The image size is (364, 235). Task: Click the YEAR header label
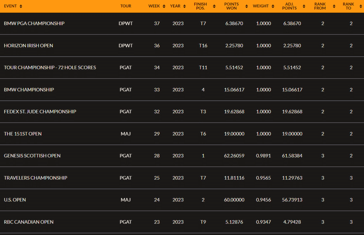175,6
